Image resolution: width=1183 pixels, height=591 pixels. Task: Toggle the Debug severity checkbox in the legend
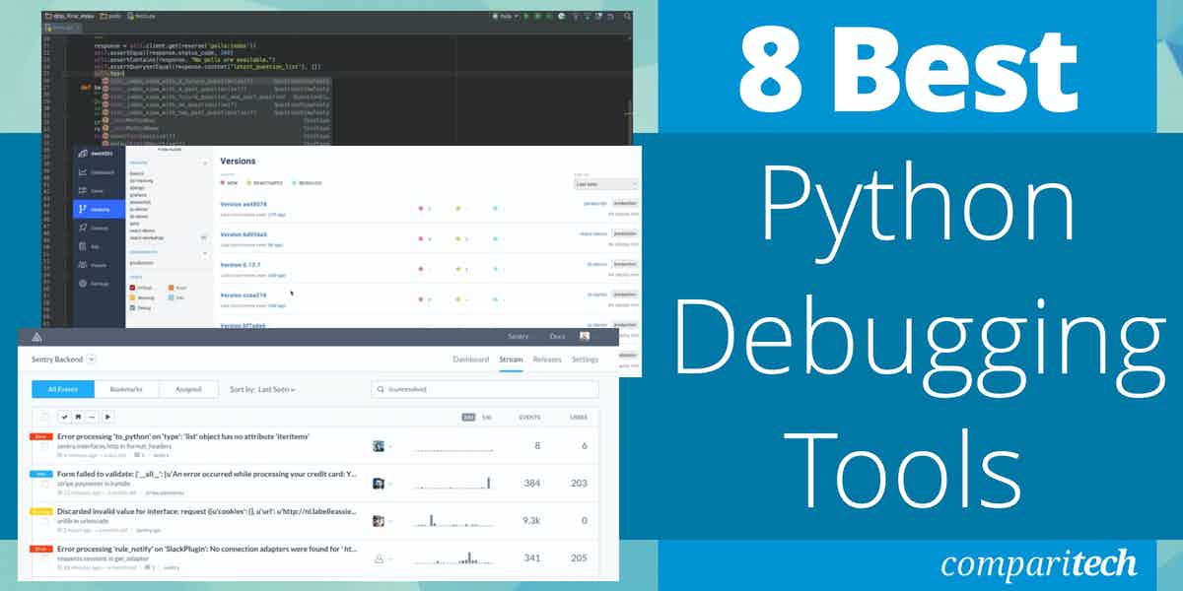click(131, 307)
